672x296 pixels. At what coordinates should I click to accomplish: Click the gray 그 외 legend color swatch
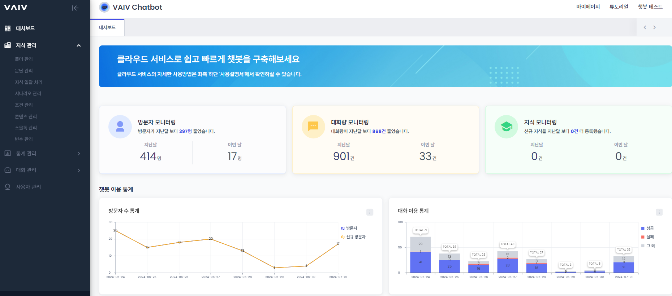click(x=643, y=246)
